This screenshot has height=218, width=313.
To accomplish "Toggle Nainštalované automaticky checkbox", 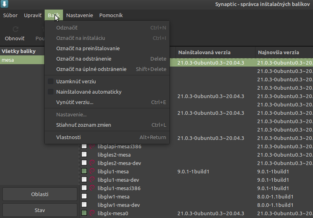I will [51, 92].
